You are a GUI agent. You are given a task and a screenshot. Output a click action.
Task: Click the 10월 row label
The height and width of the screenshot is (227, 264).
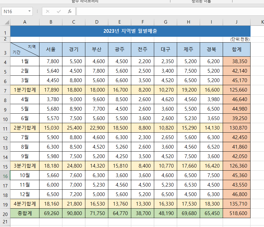(25, 175)
